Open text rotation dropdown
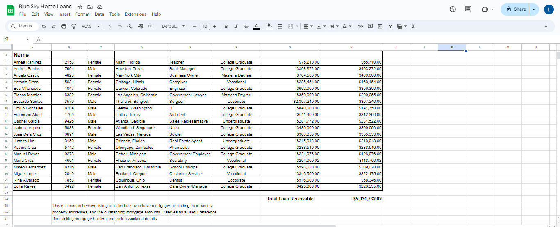This screenshot has height=227, width=560. tap(347, 26)
